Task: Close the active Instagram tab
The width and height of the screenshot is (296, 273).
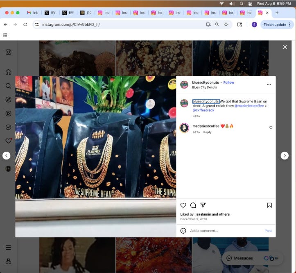Action: point(267,13)
